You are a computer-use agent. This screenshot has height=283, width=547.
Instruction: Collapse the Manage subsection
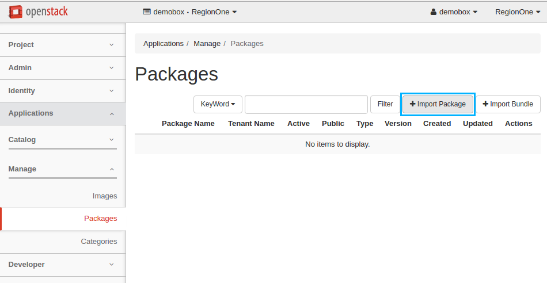point(62,169)
